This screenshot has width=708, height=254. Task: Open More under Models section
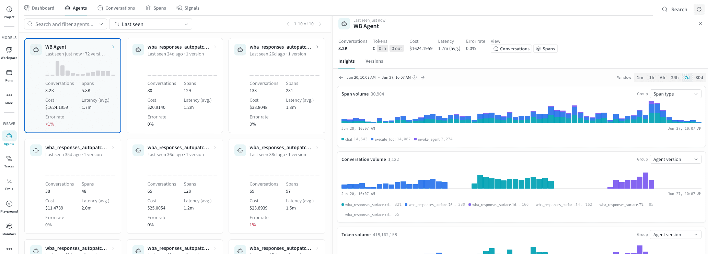pyautogui.click(x=9, y=98)
